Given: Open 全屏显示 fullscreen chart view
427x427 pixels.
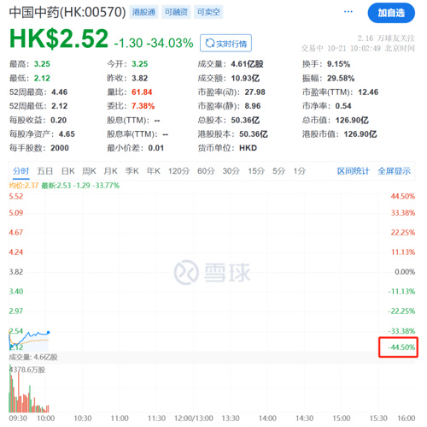Looking at the screenshot, I should [x=394, y=171].
